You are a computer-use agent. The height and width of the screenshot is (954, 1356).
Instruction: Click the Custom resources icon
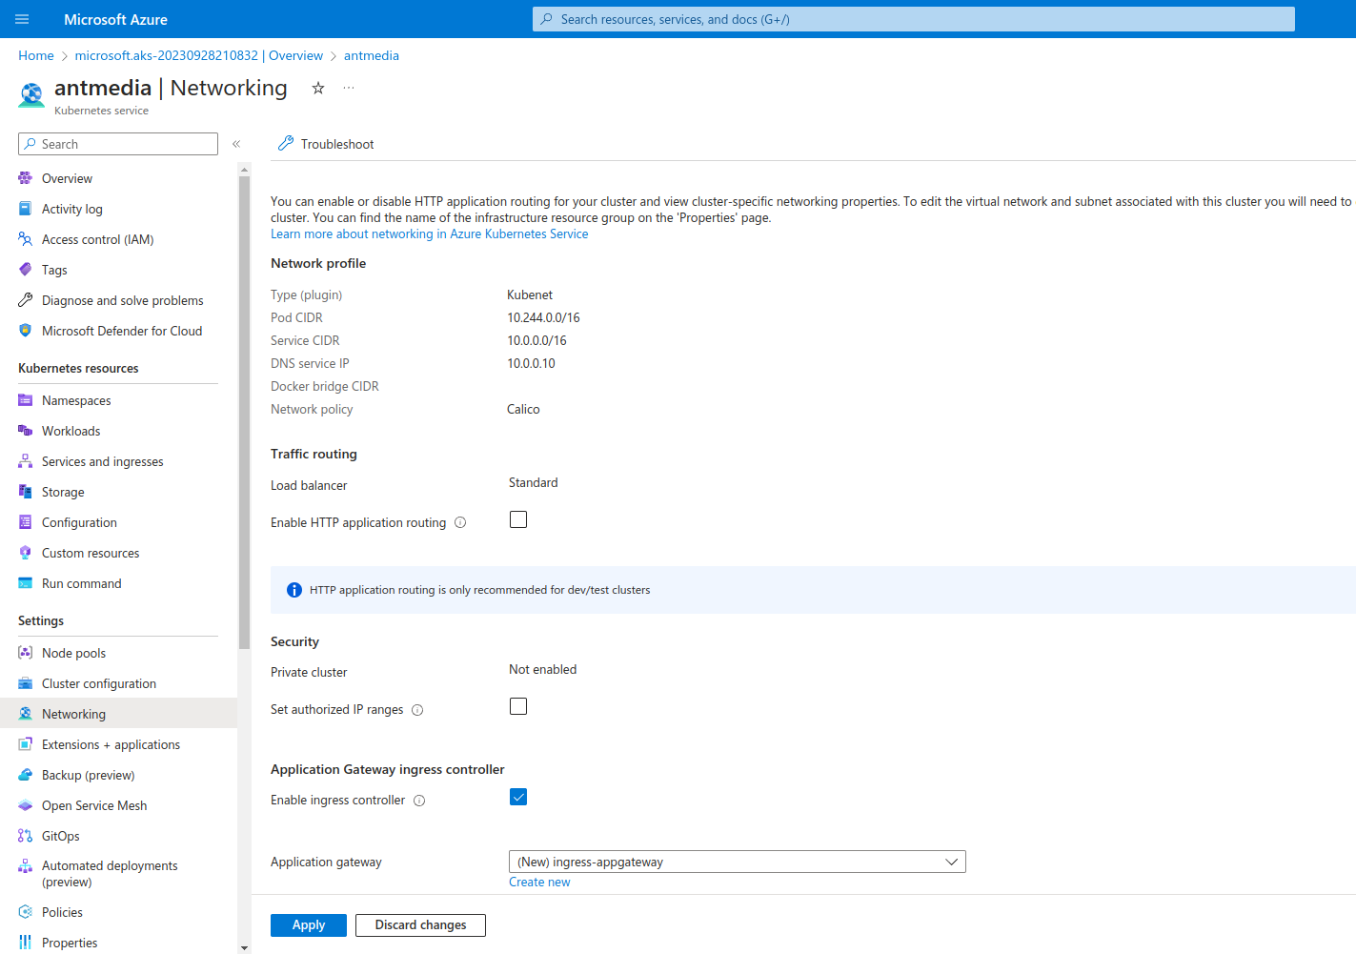tap(26, 553)
